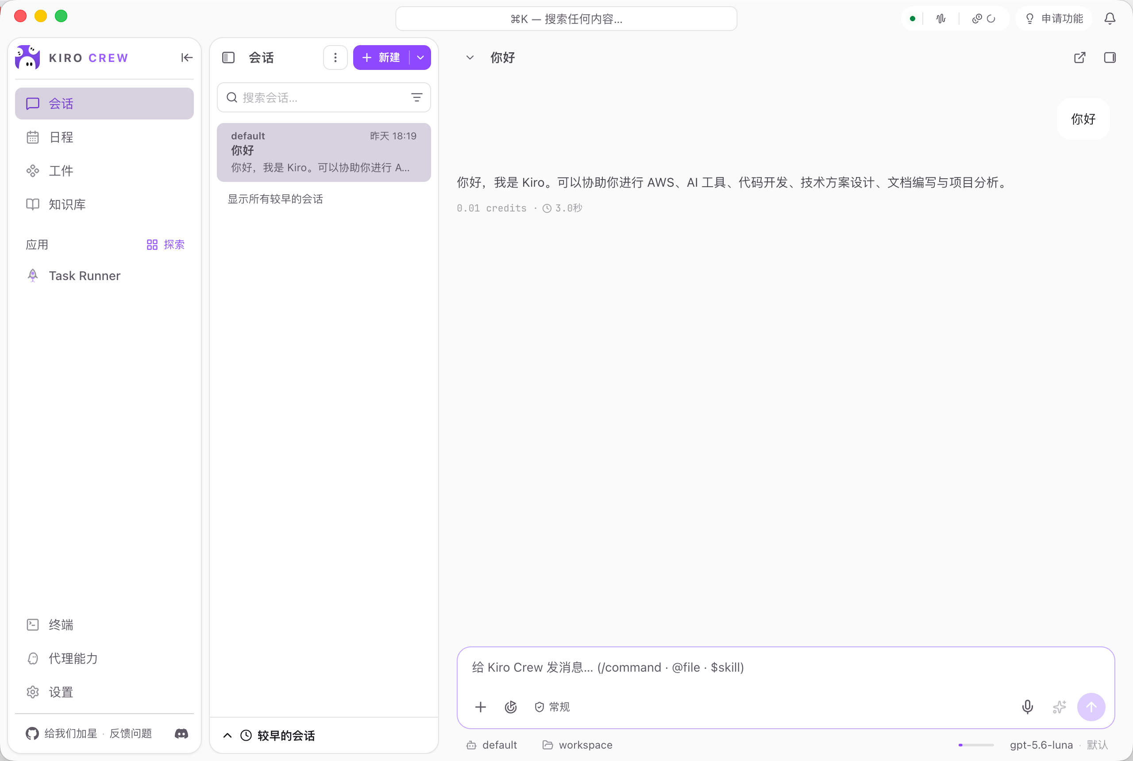The height and width of the screenshot is (761, 1133).
Task: Open 代理能力 page
Action: coord(104,659)
